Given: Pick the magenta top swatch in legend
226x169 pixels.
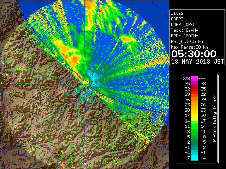Looking at the screenshot, I should pos(194,78).
